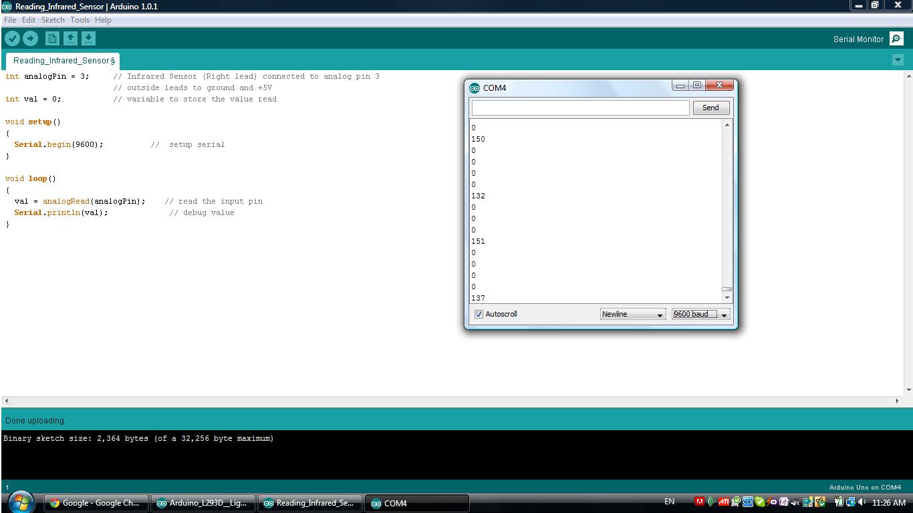Click the Upload arrow icon
The height and width of the screenshot is (513, 913).
tap(30, 39)
